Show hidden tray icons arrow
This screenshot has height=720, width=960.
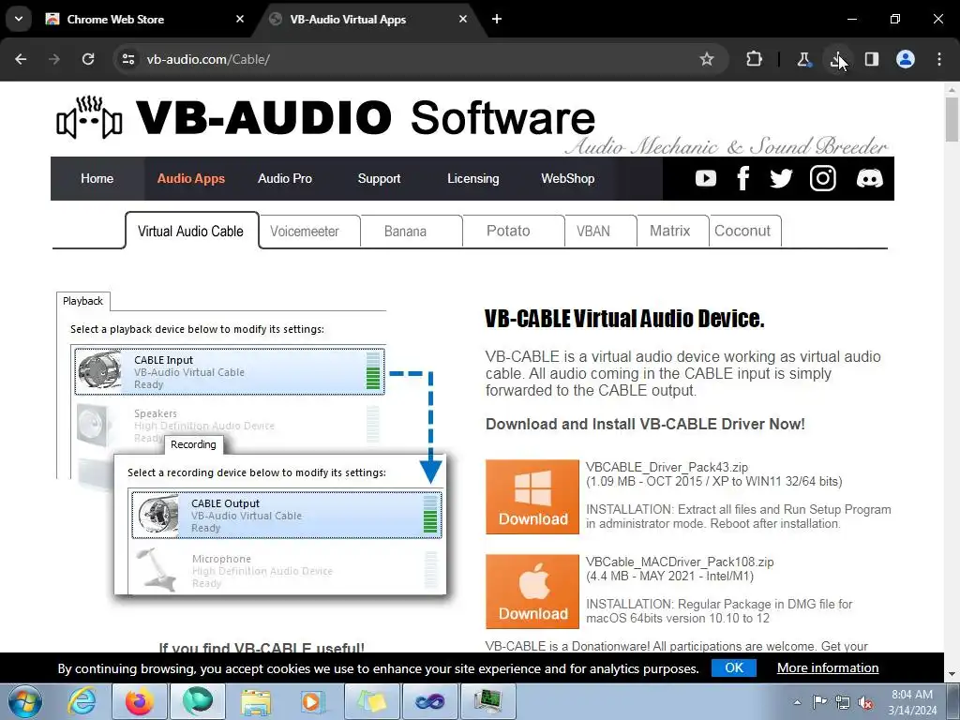click(797, 702)
